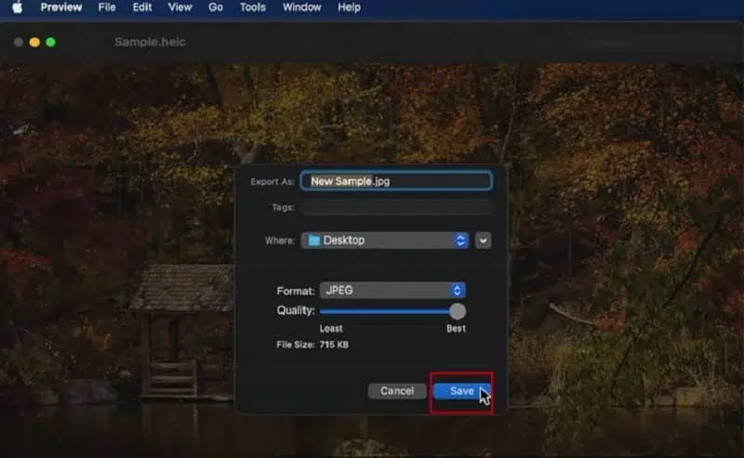This screenshot has width=744, height=458.
Task: Open the File menu
Action: click(107, 7)
